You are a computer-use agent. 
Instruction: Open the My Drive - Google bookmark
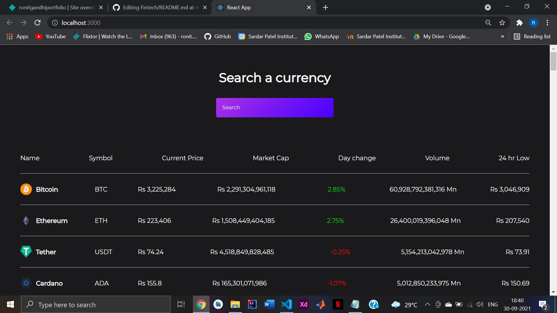442,37
